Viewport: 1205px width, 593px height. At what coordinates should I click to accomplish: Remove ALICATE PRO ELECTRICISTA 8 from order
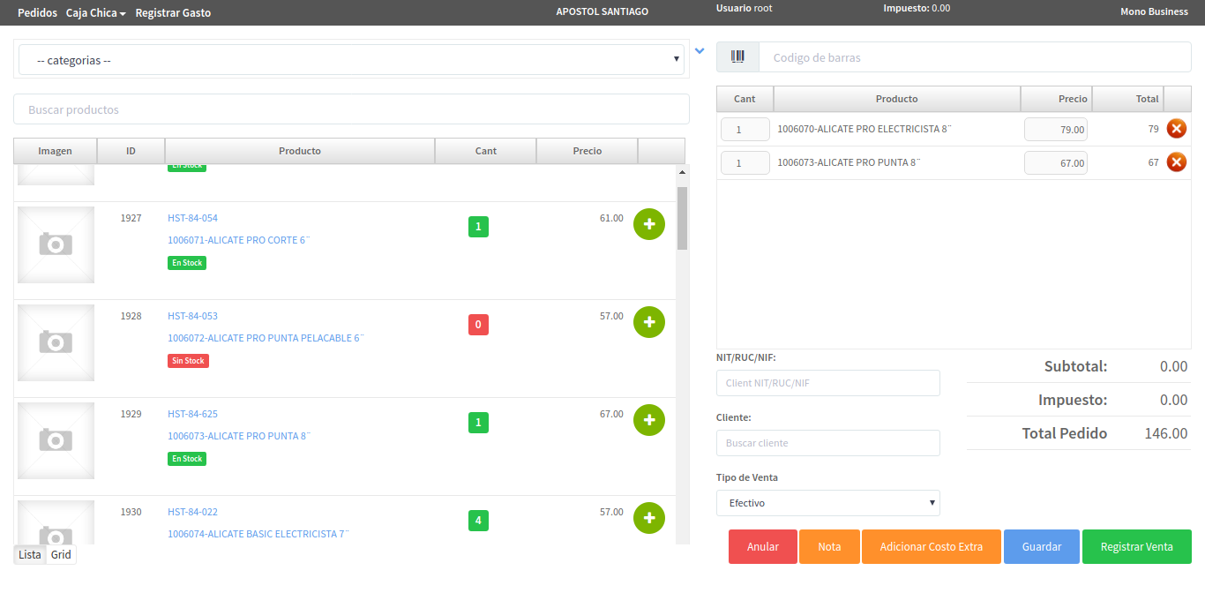coord(1177,129)
